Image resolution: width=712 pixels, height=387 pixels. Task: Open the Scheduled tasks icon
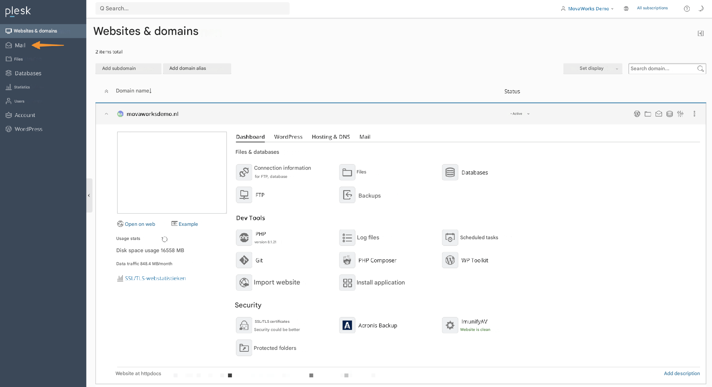(450, 238)
